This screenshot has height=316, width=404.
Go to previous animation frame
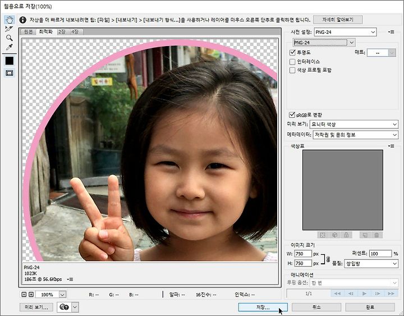pos(351,294)
